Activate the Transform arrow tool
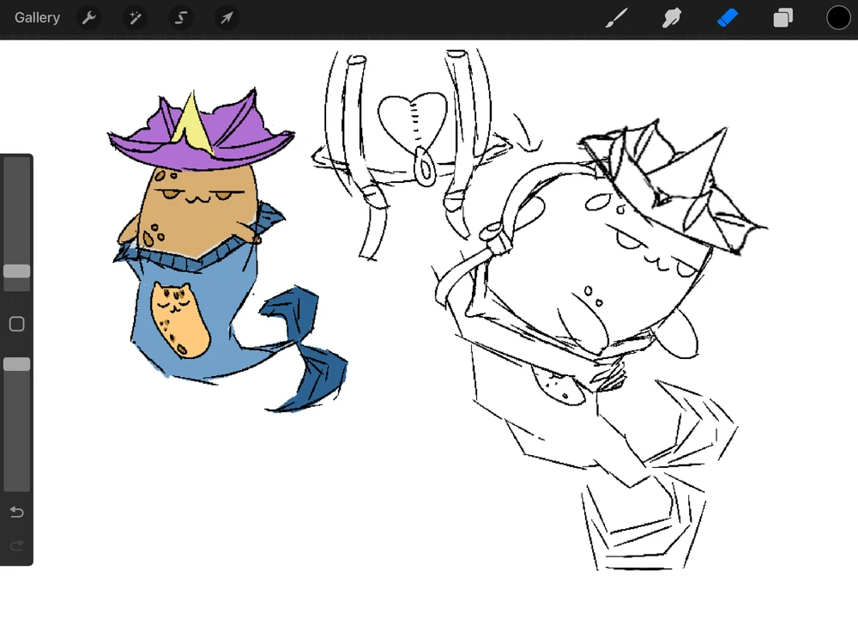 [x=227, y=18]
